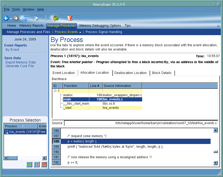This screenshot has height=177, width=223.
Task: Open the Tools menu
Action: pyautogui.click(x=16, y=10)
